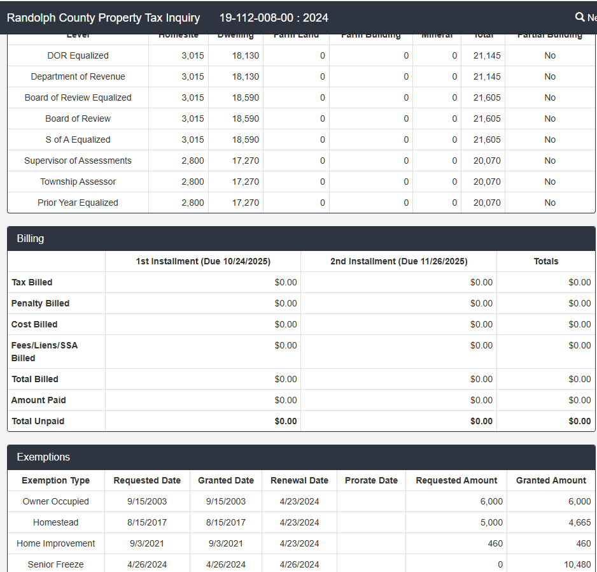Click the 1st Installment column header

point(203,261)
